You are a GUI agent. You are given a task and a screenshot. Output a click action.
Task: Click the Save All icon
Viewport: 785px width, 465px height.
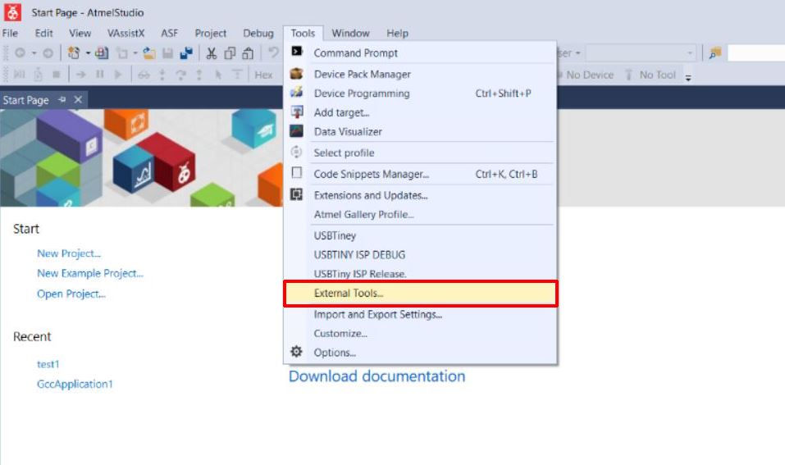(x=186, y=53)
